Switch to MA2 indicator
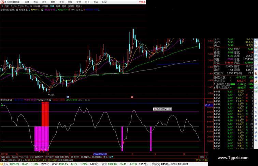Image resolution: width=258 pixels, height=166 pixels. [x=67, y=157]
